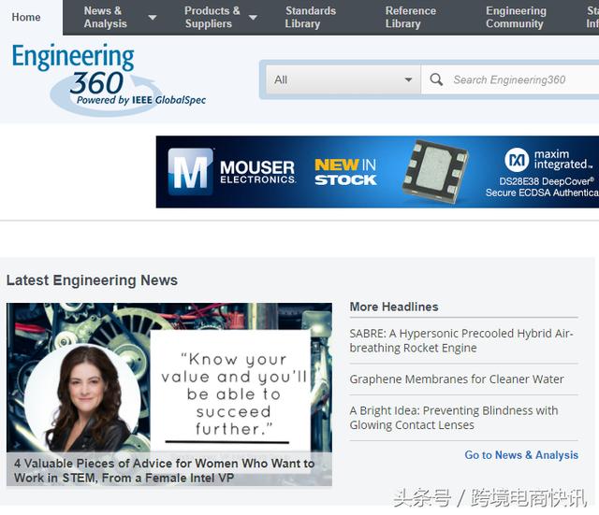599x515 pixels.
Task: Open the SABRE hypersonic rocket engine headline
Action: pyautogui.click(x=460, y=340)
